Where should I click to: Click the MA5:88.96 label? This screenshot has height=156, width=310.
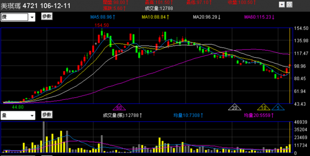click(x=103, y=17)
